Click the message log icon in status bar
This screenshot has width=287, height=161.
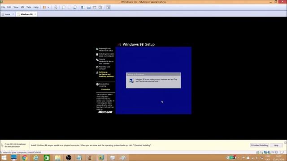(x=282, y=152)
